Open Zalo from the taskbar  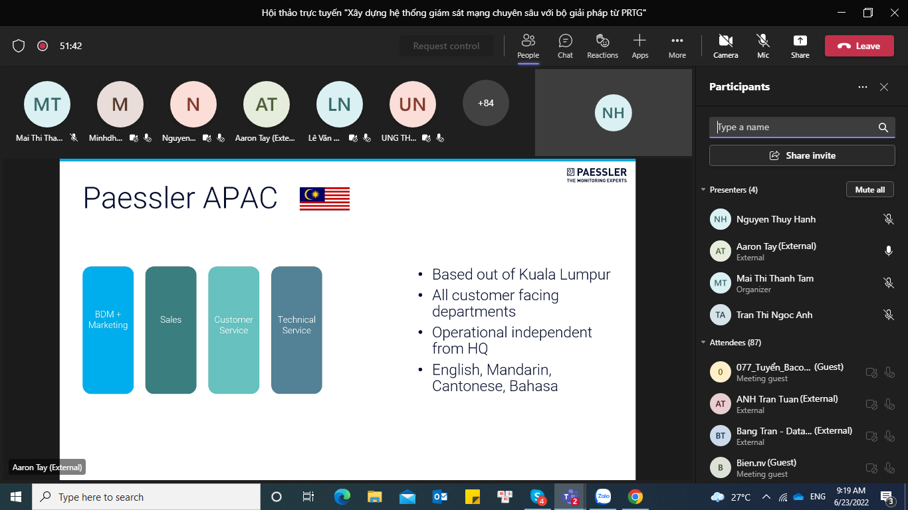pyautogui.click(x=603, y=497)
